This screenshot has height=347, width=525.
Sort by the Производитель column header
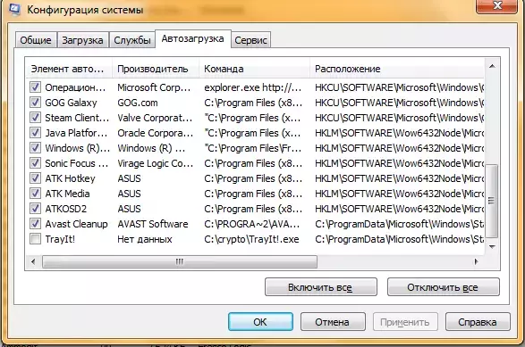(156, 69)
